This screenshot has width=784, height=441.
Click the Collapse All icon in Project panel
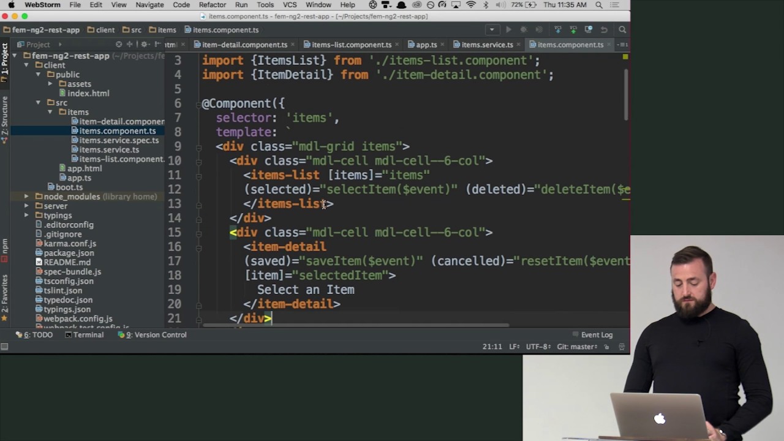click(130, 44)
